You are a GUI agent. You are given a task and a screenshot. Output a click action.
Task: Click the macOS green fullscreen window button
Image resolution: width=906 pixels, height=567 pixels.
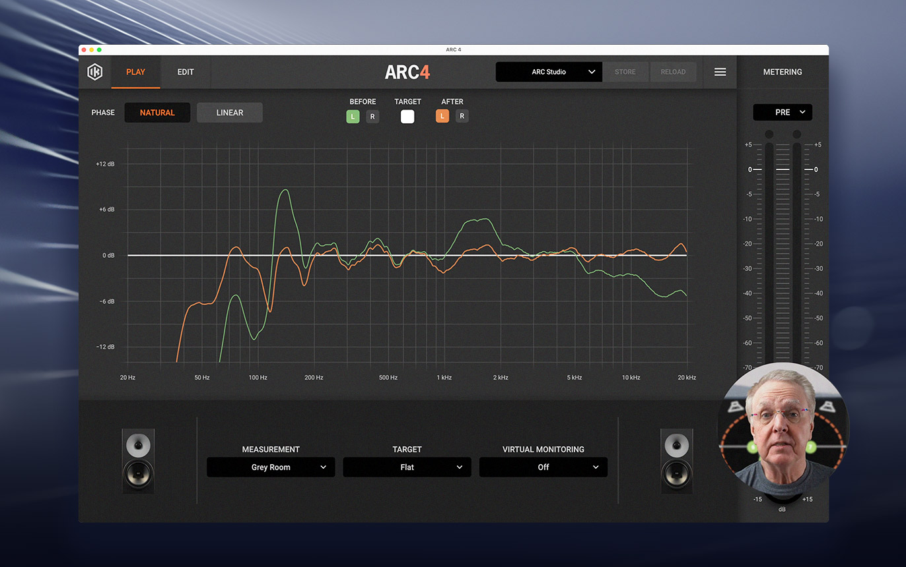[99, 49]
